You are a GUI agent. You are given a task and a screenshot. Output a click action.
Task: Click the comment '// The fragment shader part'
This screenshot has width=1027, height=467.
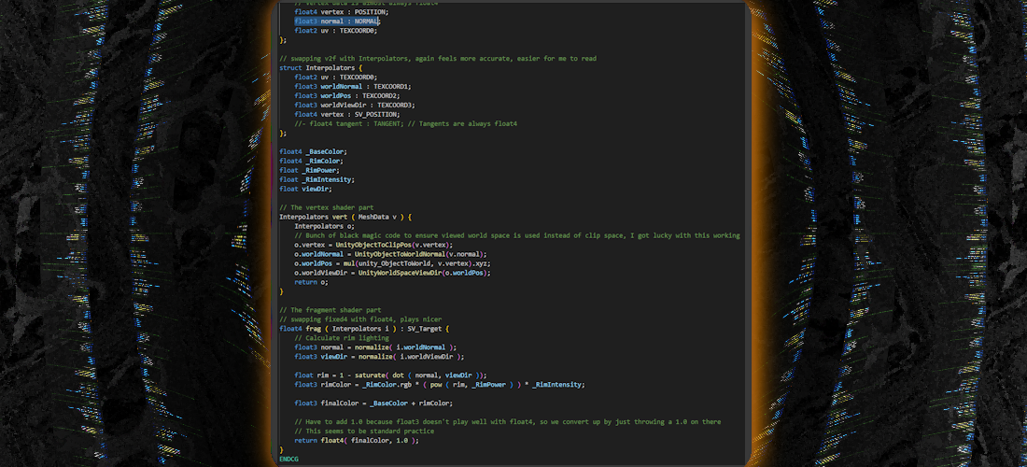331,310
